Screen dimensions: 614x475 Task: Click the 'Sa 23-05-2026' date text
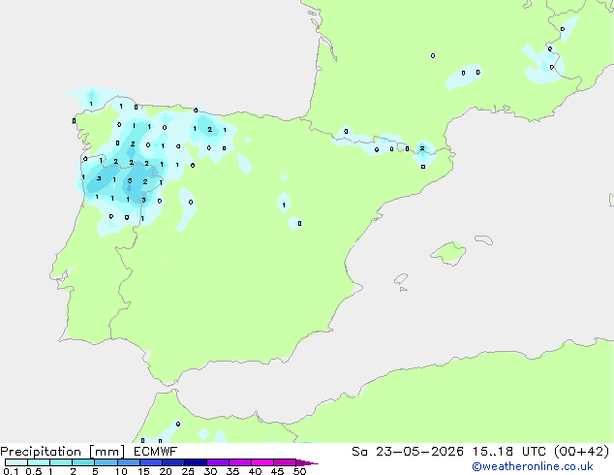click(x=408, y=452)
